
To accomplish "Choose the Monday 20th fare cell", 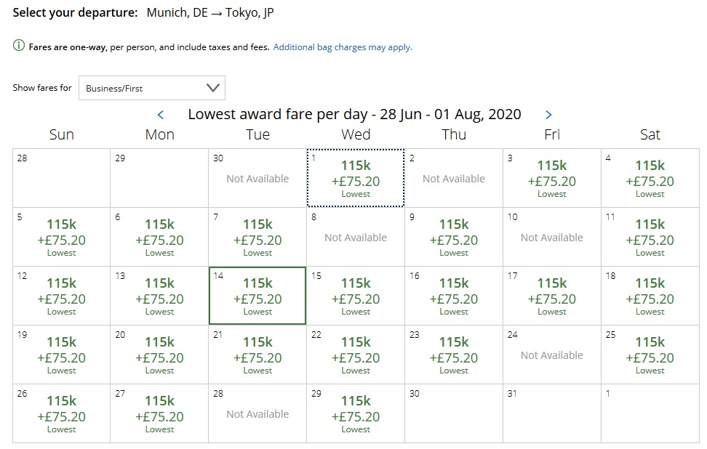I will (x=159, y=355).
